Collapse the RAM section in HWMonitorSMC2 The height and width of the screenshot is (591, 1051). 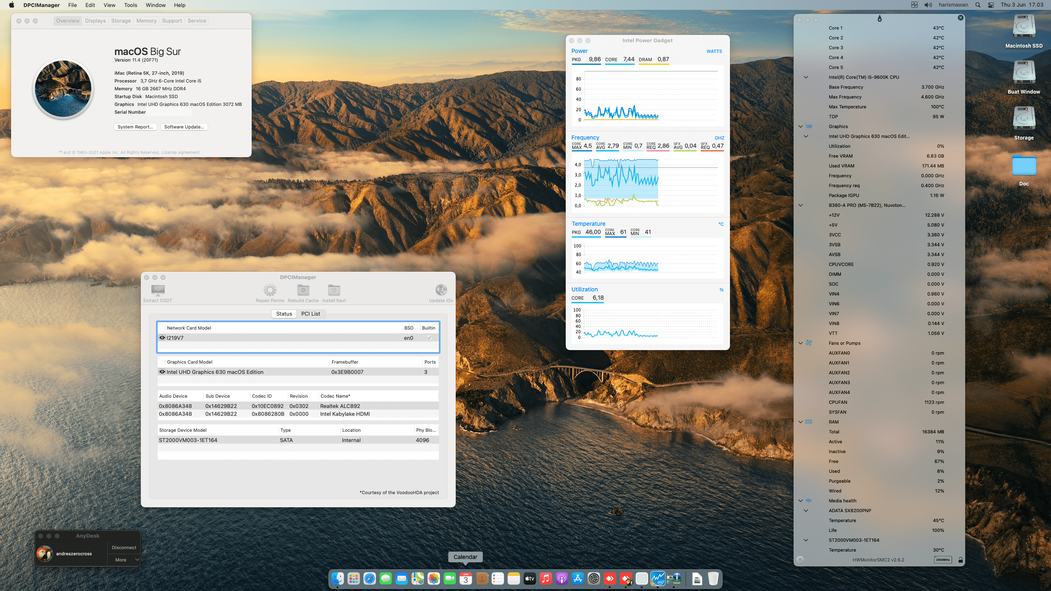click(801, 422)
